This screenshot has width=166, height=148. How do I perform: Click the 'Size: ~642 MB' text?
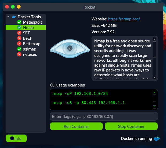tap(104, 26)
